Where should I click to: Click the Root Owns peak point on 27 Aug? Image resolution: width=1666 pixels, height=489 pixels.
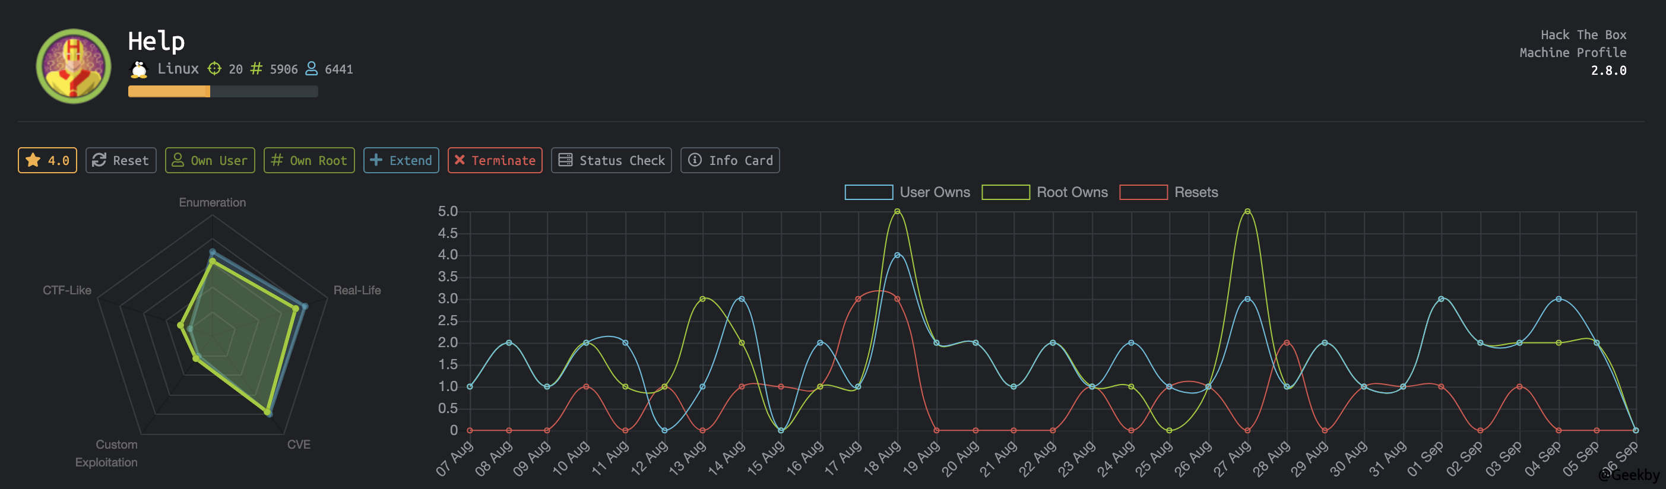(1247, 211)
